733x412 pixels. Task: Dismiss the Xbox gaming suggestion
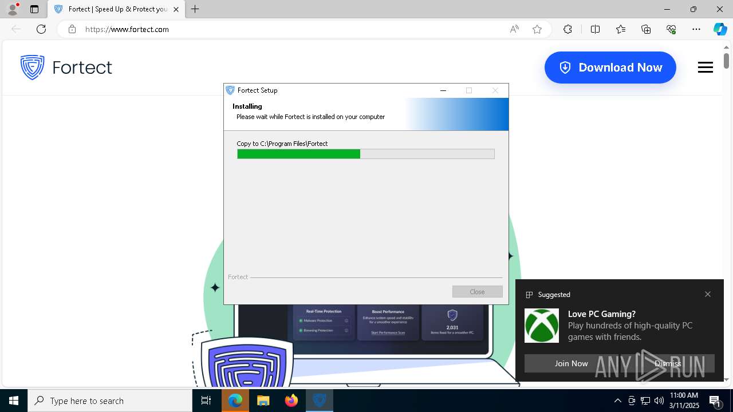pyautogui.click(x=668, y=363)
